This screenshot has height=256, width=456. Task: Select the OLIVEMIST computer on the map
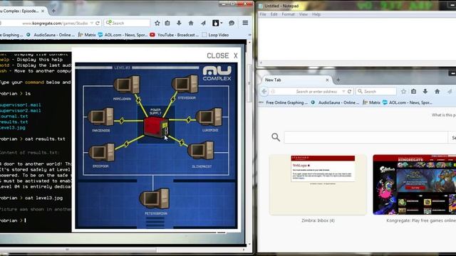click(x=201, y=151)
